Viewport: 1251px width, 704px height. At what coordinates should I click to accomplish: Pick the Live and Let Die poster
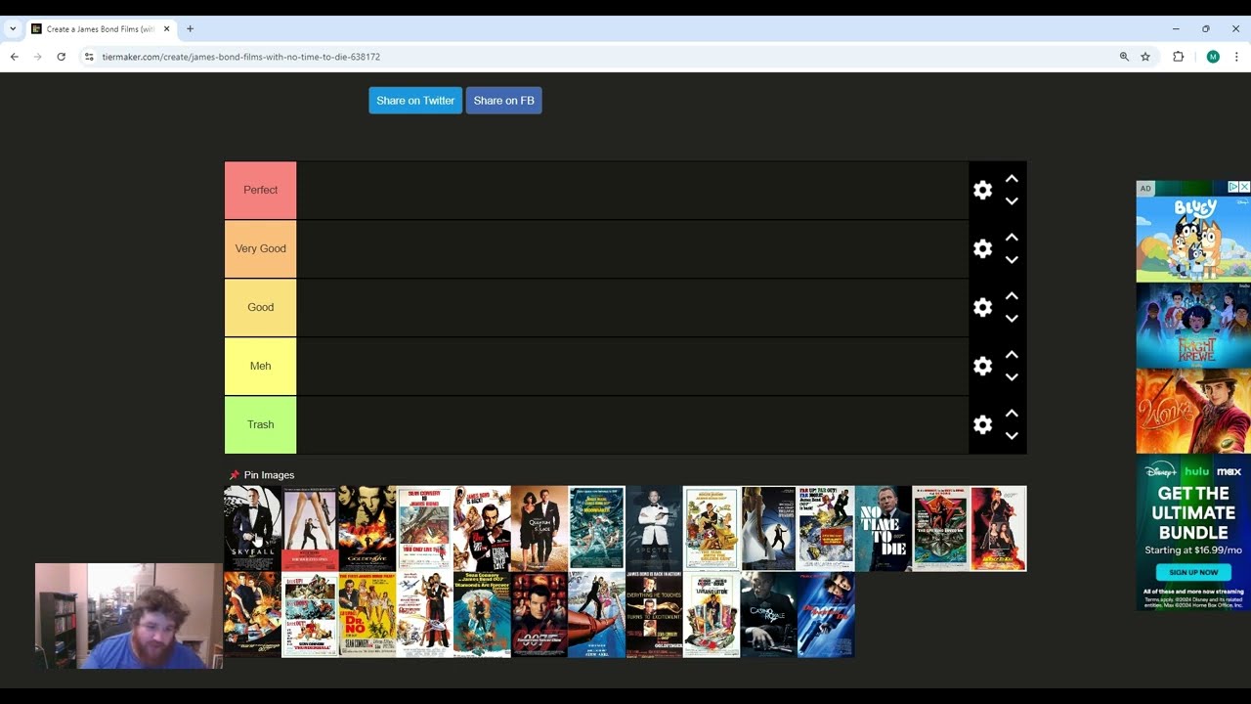[x=712, y=615]
